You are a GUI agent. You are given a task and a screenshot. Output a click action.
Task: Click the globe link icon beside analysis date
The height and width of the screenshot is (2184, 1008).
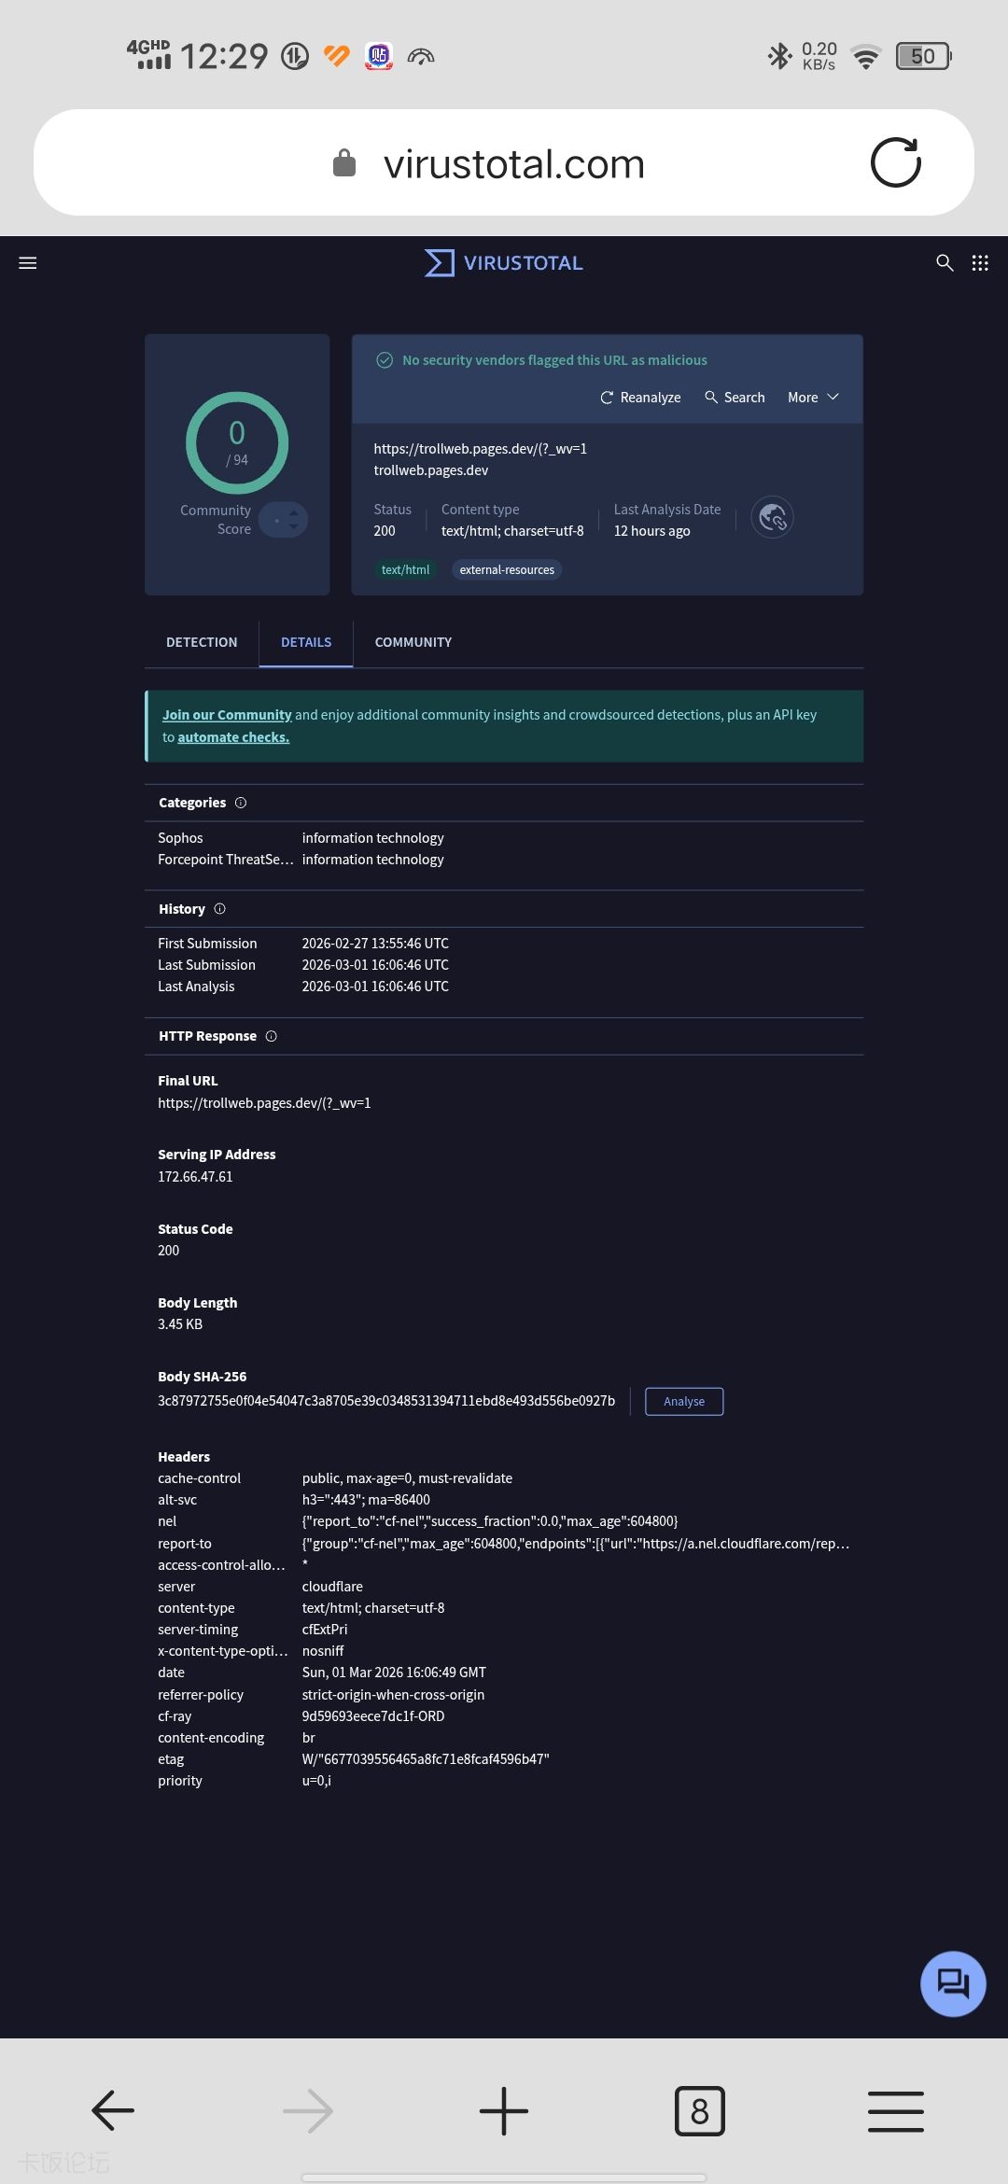pos(772,517)
